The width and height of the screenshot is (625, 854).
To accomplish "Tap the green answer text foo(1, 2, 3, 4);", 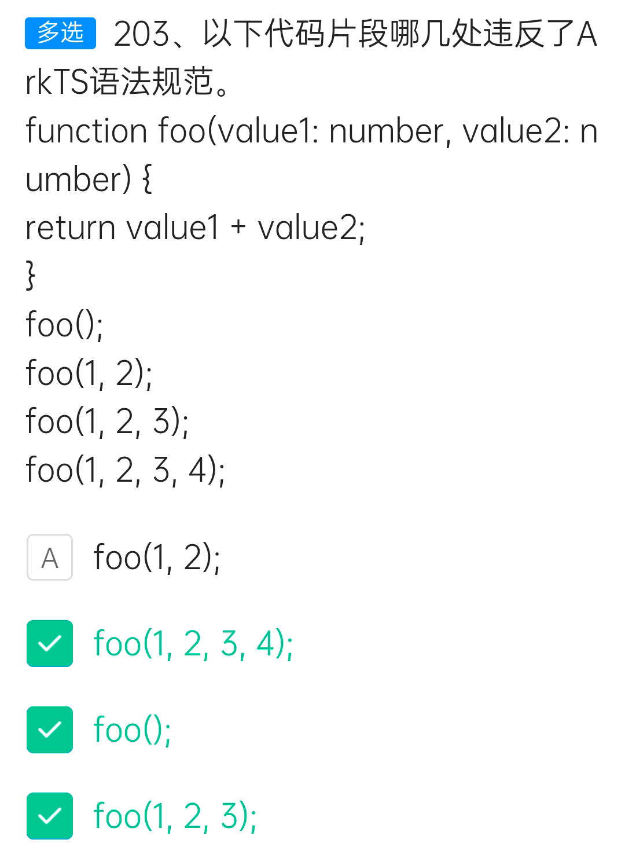I will (193, 643).
